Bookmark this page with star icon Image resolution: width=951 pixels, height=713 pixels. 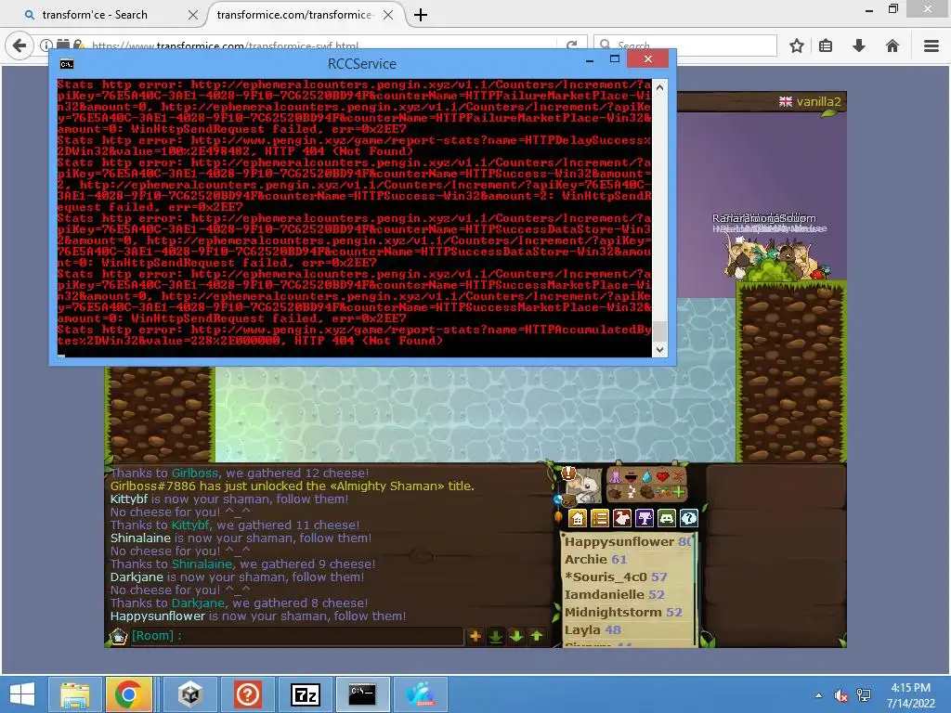point(796,45)
